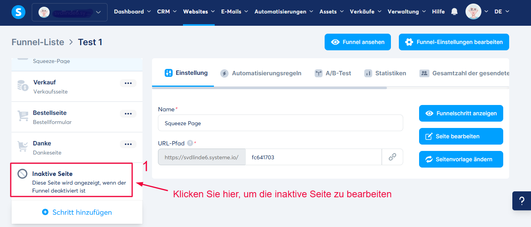This screenshot has height=227, width=531.
Task: Expand the Verwaltung menu
Action: (x=407, y=11)
